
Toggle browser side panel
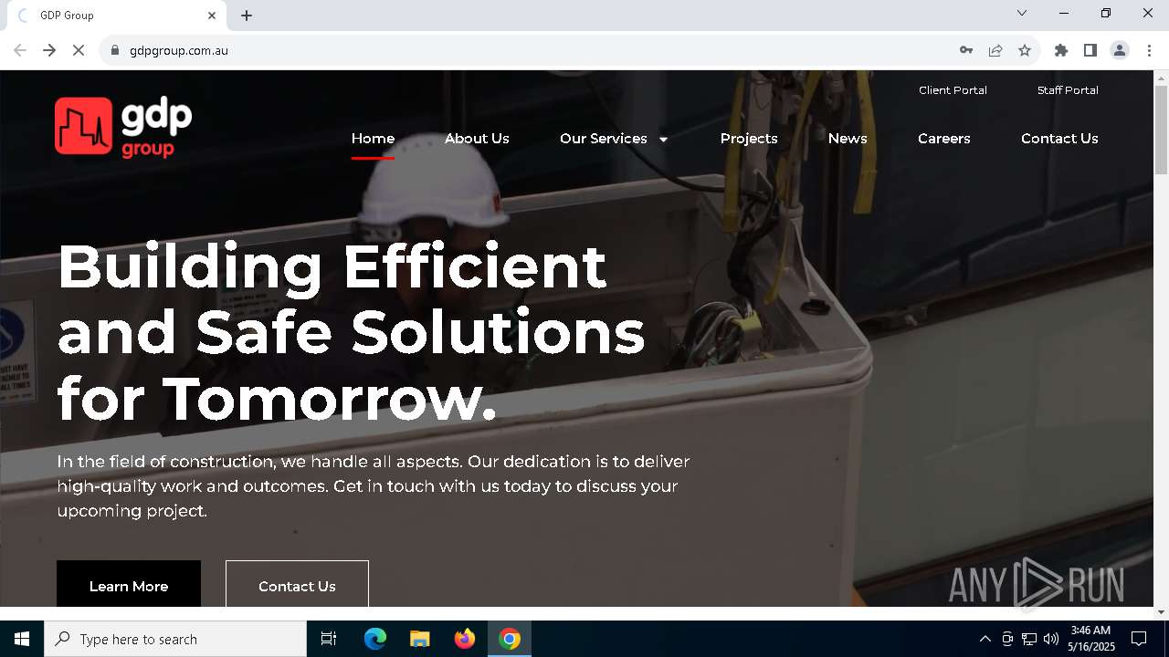[x=1090, y=50]
